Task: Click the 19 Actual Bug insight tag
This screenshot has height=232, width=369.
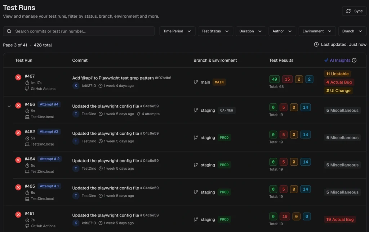Action: coord(340,219)
